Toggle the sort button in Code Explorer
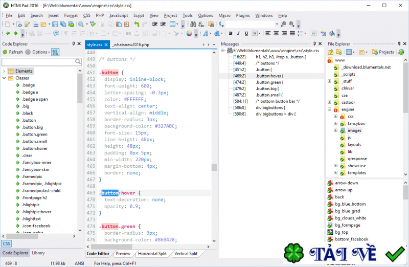The width and height of the screenshot is (409, 267). (x=55, y=52)
